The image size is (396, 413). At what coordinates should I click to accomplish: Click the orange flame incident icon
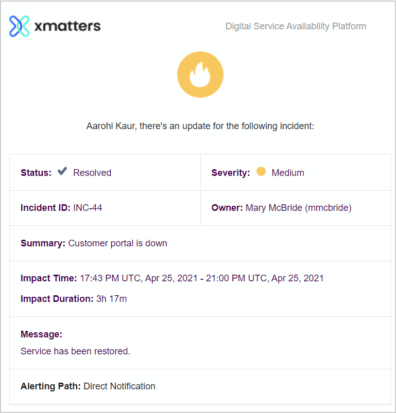pos(200,75)
